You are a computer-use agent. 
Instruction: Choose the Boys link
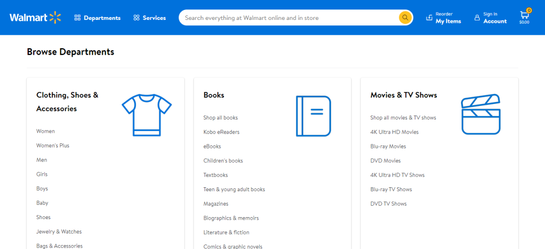42,189
